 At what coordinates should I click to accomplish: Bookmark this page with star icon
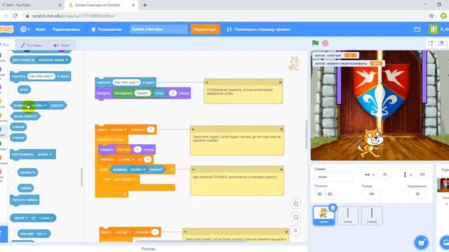[431, 16]
